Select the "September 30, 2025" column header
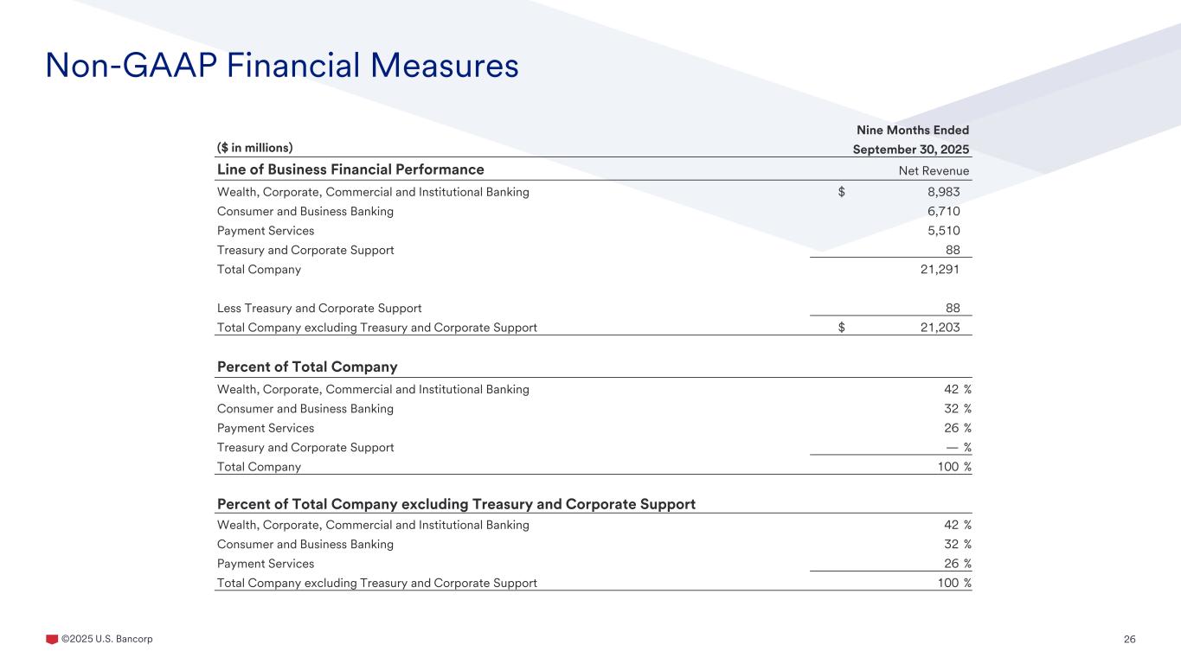Image resolution: width=1181 pixels, height=664 pixels. click(911, 149)
